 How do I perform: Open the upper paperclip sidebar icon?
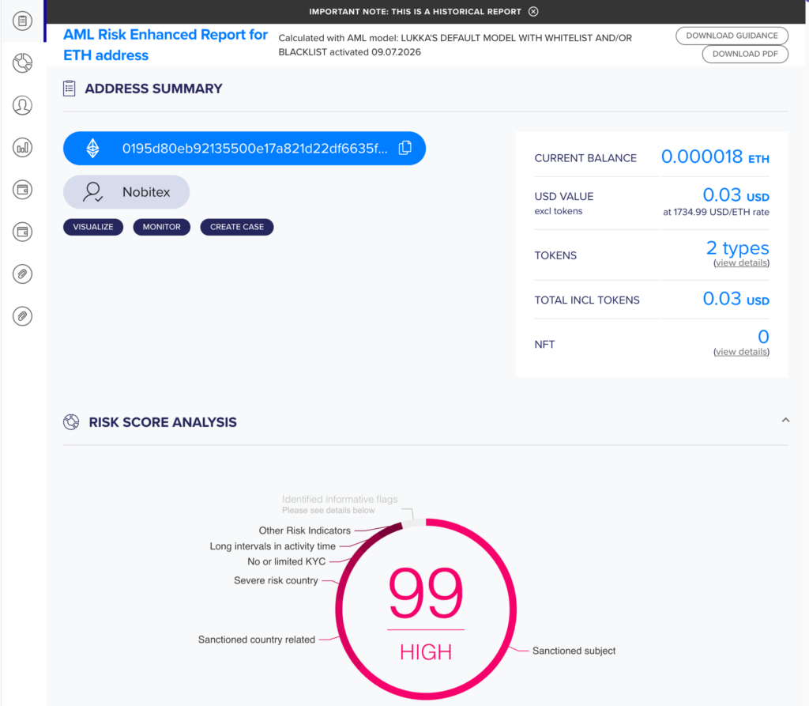[22, 274]
